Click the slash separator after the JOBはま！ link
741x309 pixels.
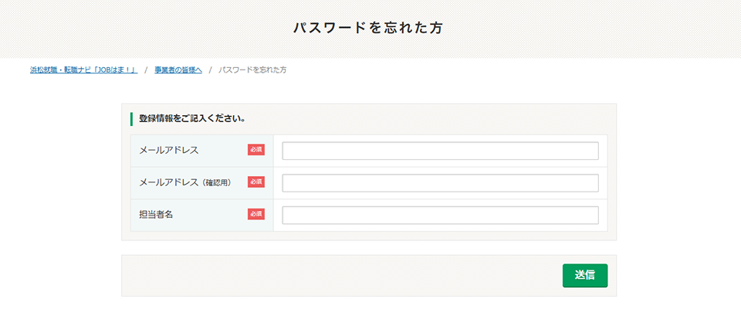point(146,70)
